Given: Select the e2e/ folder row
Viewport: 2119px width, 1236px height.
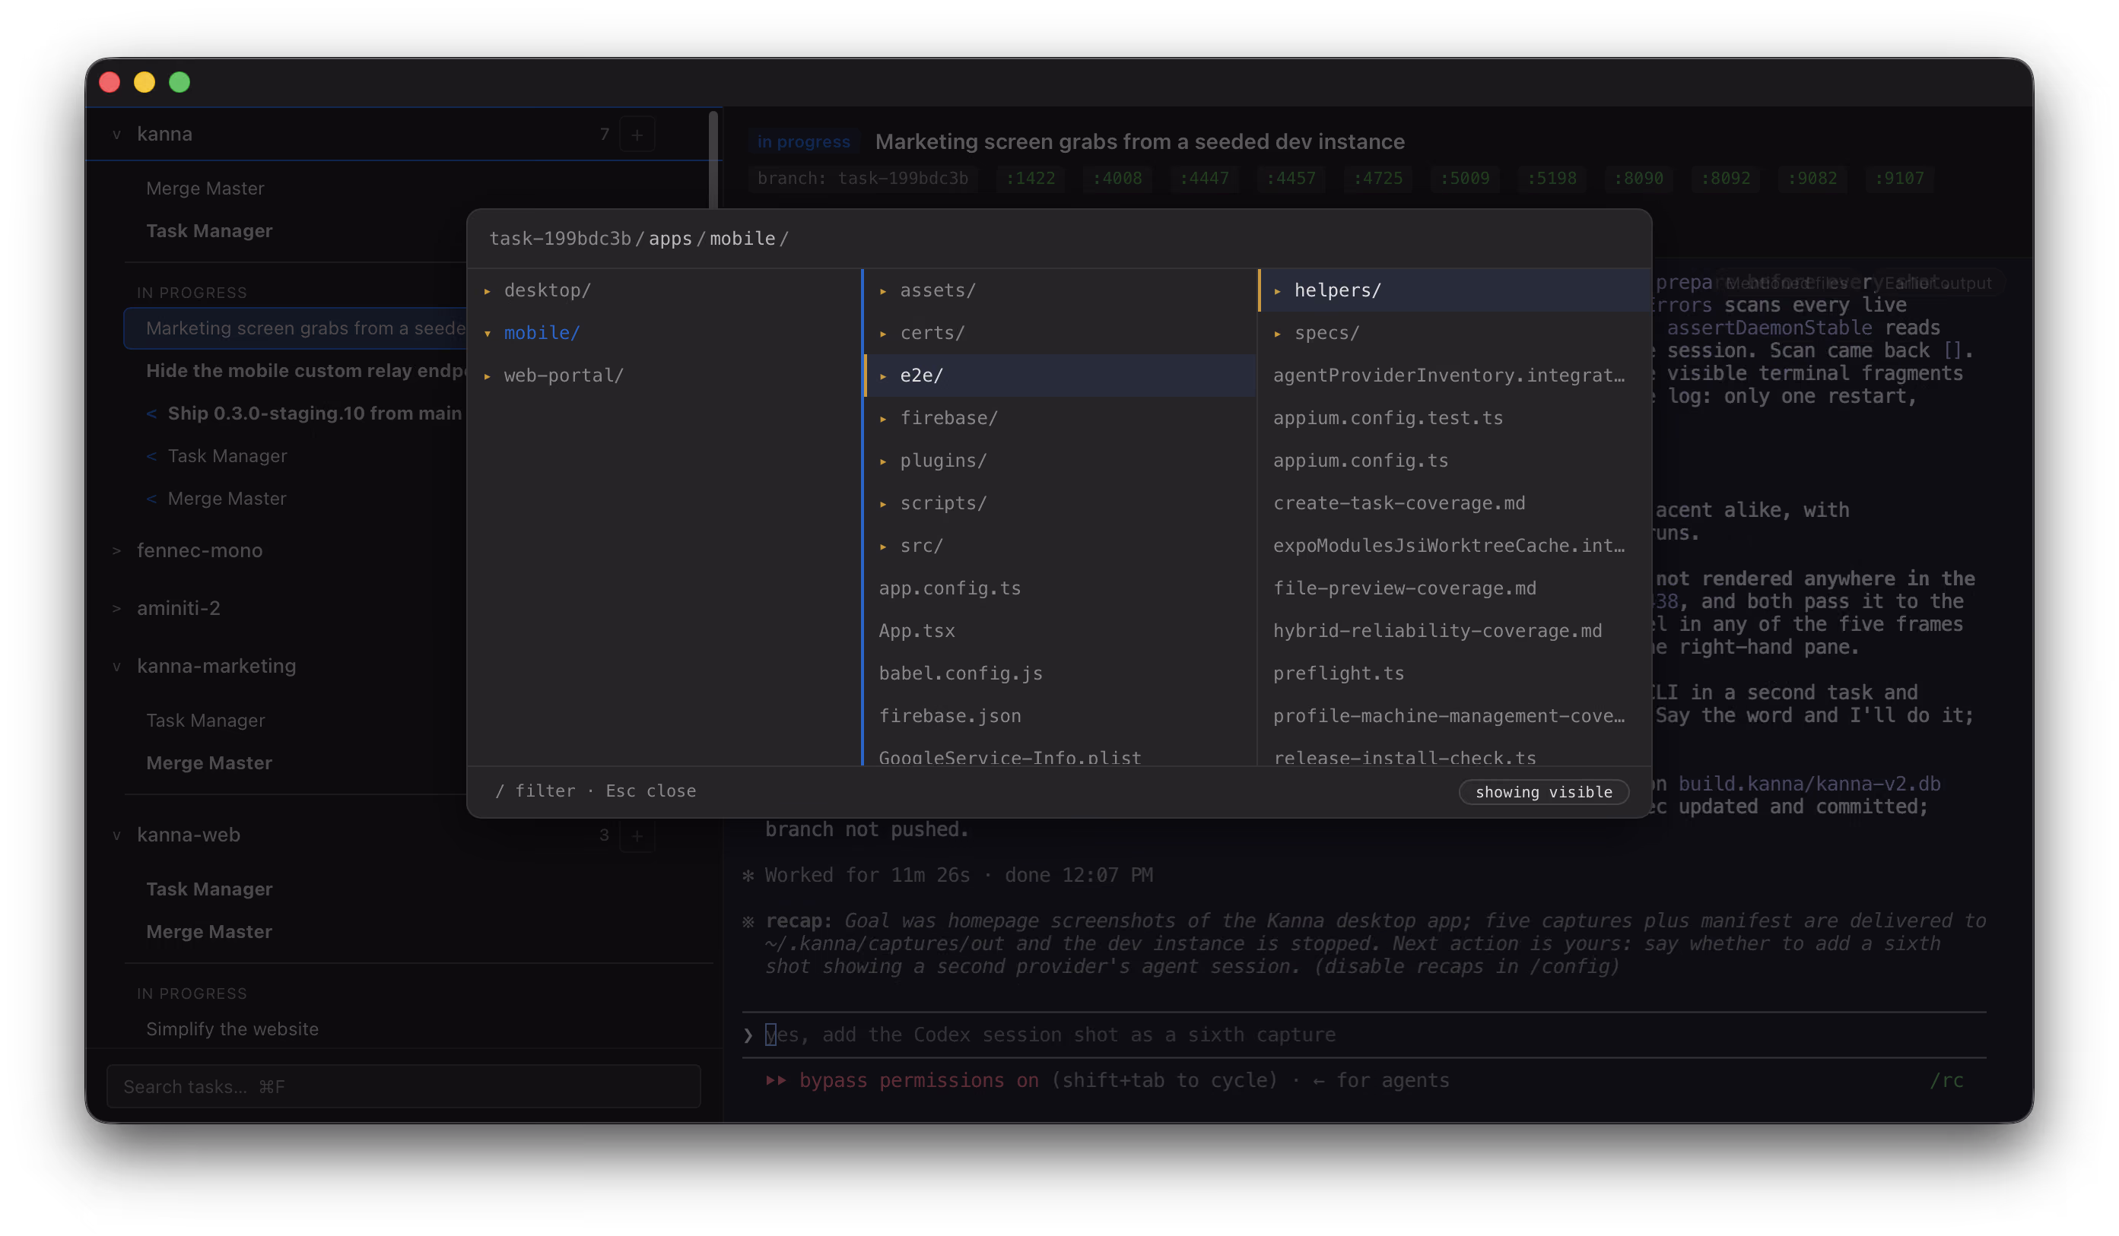Looking at the screenshot, I should pos(1060,376).
